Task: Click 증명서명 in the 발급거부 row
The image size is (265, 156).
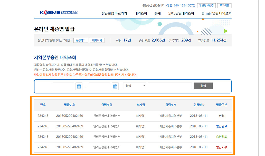Action: 107,147
